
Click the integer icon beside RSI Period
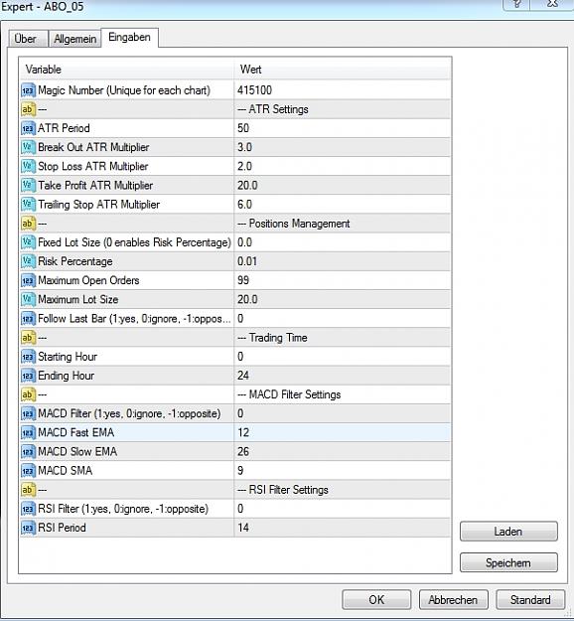click(28, 528)
